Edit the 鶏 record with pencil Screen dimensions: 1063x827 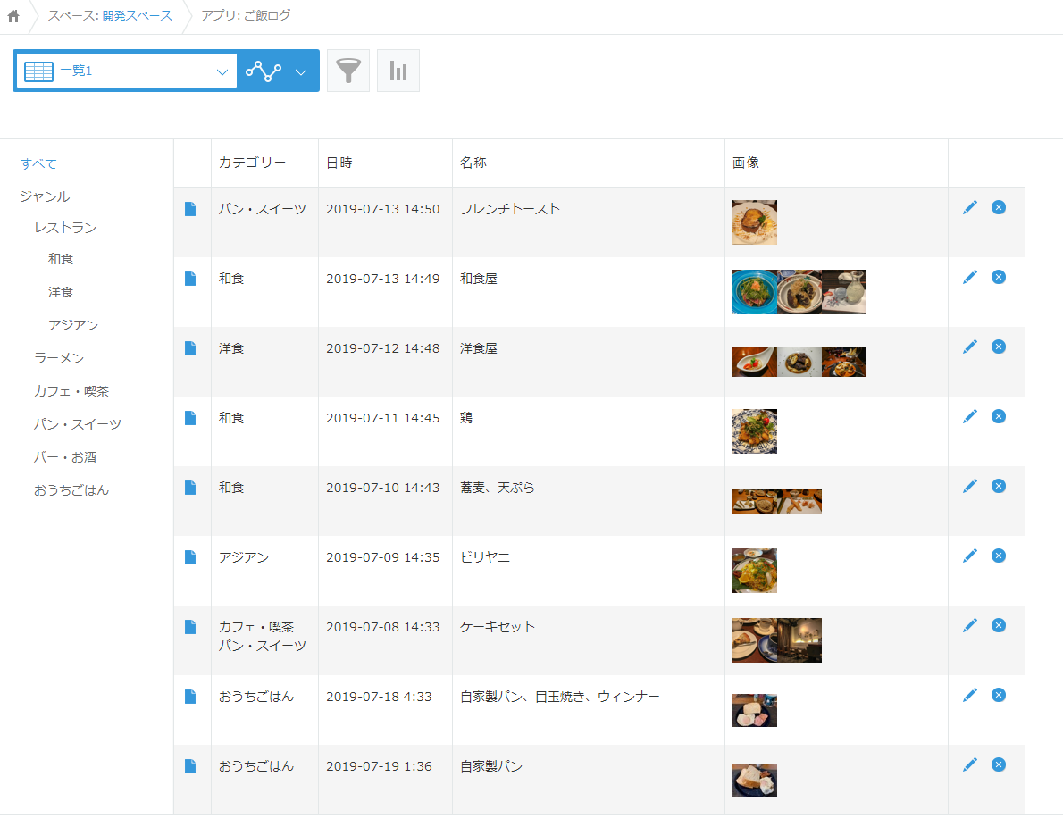coord(970,416)
